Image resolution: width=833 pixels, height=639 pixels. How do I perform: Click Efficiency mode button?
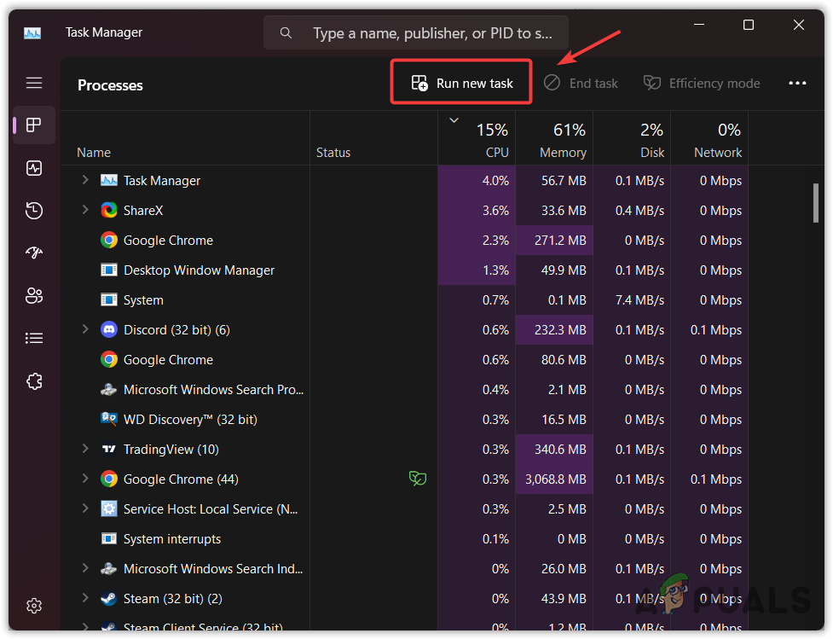(x=701, y=83)
